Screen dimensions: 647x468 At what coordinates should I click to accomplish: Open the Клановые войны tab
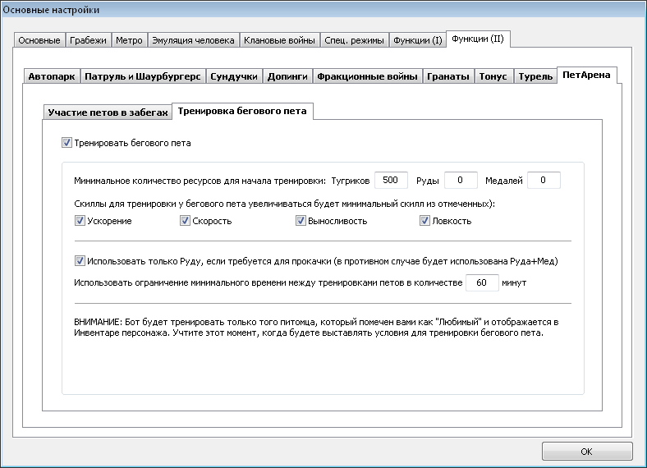tap(279, 40)
